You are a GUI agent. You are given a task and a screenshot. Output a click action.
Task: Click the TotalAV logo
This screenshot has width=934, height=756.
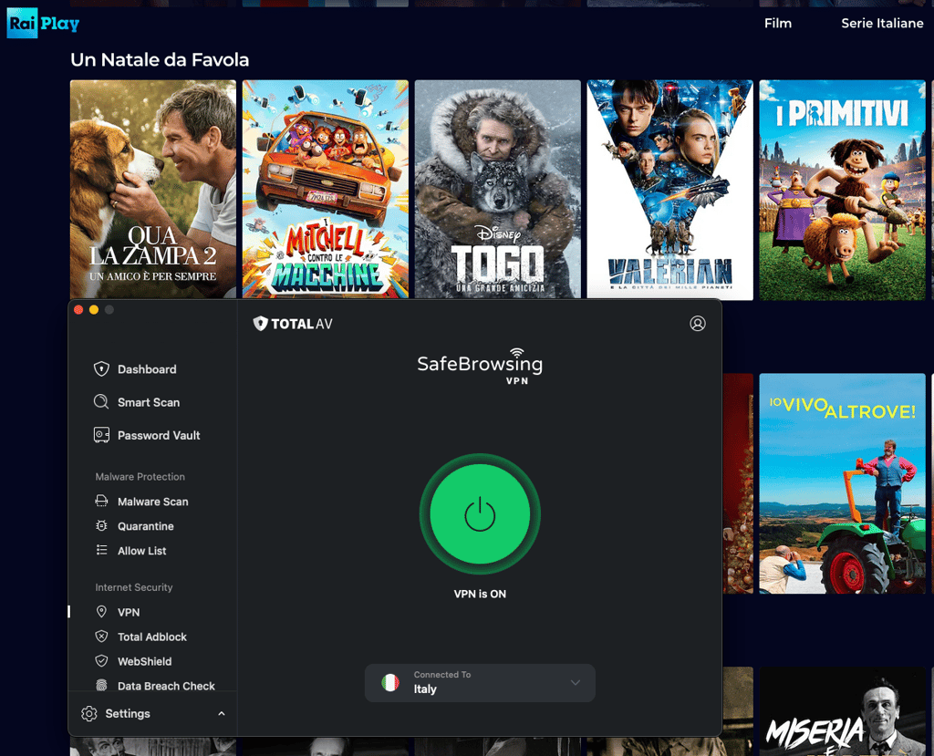(293, 324)
